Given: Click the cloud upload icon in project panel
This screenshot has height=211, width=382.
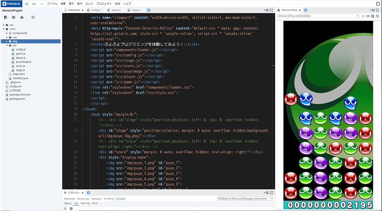Looking at the screenshot, I should pyautogui.click(x=22, y=17).
